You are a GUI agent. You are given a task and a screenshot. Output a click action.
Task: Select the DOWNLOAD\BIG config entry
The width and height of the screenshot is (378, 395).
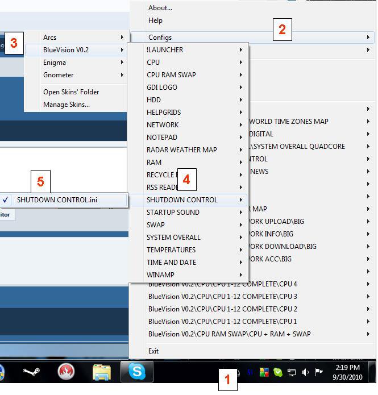point(311,246)
